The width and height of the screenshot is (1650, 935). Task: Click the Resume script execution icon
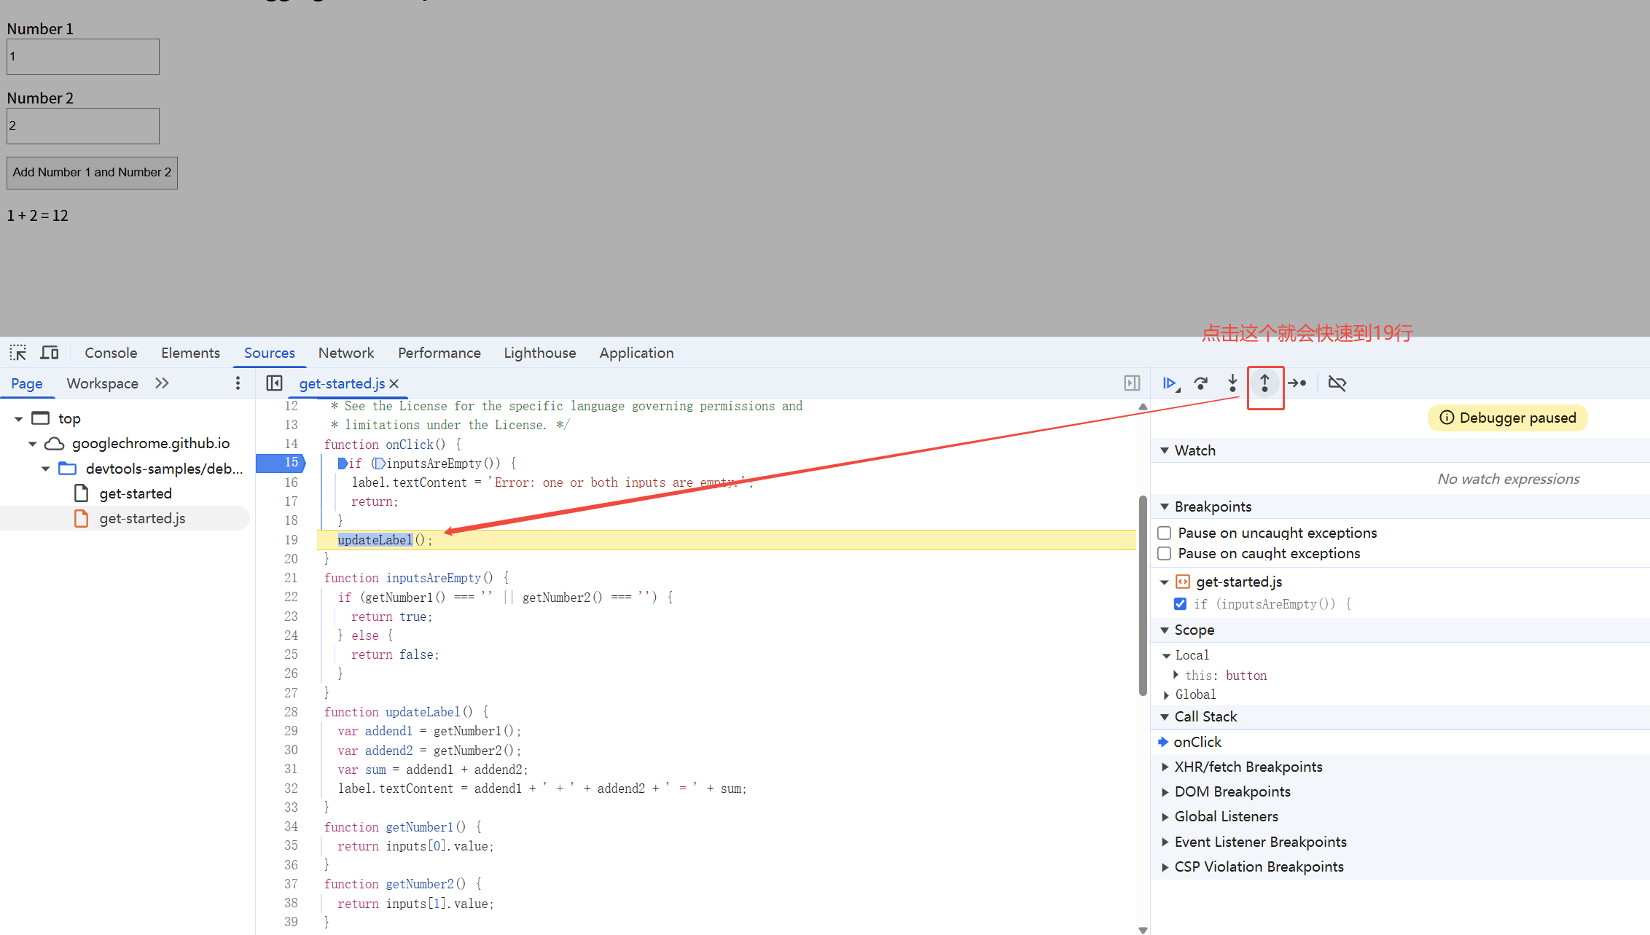tap(1170, 383)
